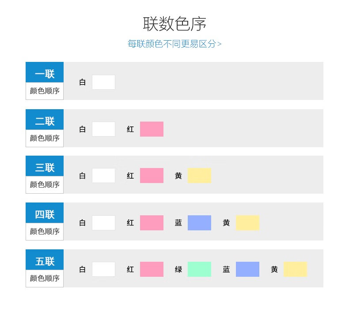349x317 pixels.
Task: Pick the pink swatch in 五联 row
Action: pyautogui.click(x=152, y=269)
